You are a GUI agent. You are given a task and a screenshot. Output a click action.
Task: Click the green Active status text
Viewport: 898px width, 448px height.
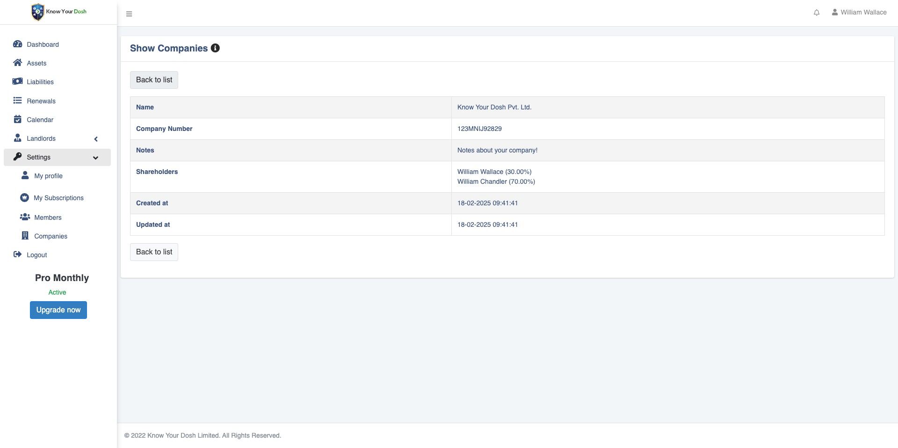(57, 292)
